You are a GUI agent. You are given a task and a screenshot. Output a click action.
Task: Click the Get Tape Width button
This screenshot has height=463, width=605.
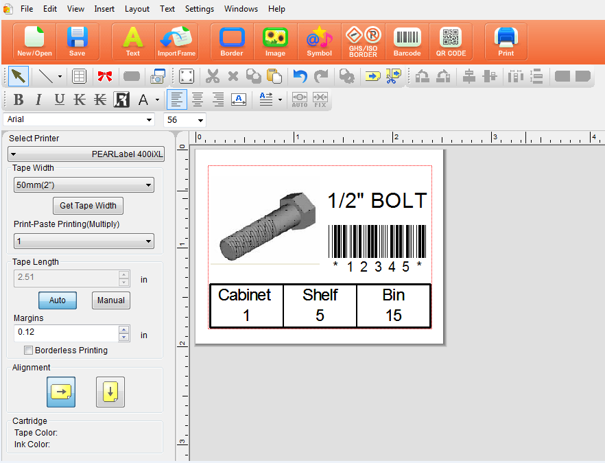(88, 206)
